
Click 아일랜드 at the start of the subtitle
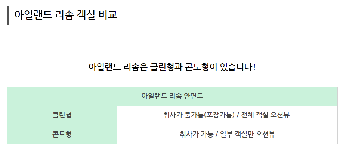pyautogui.click(x=105, y=67)
